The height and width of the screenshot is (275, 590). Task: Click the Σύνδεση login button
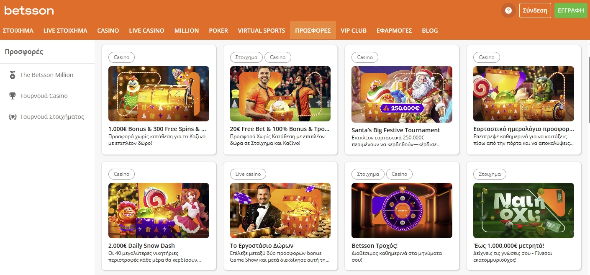tap(535, 10)
